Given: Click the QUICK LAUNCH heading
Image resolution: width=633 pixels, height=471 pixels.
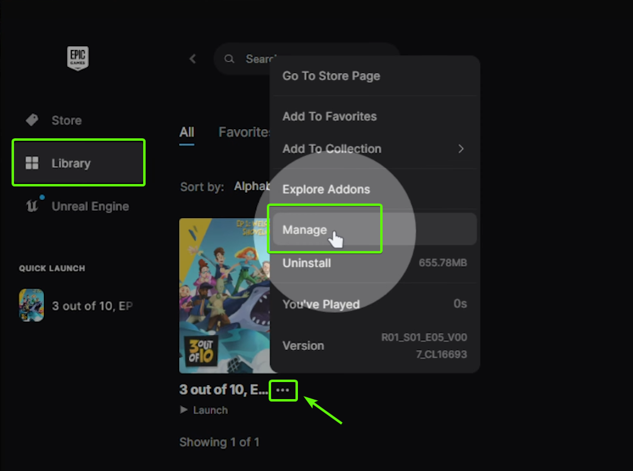Looking at the screenshot, I should tap(52, 268).
